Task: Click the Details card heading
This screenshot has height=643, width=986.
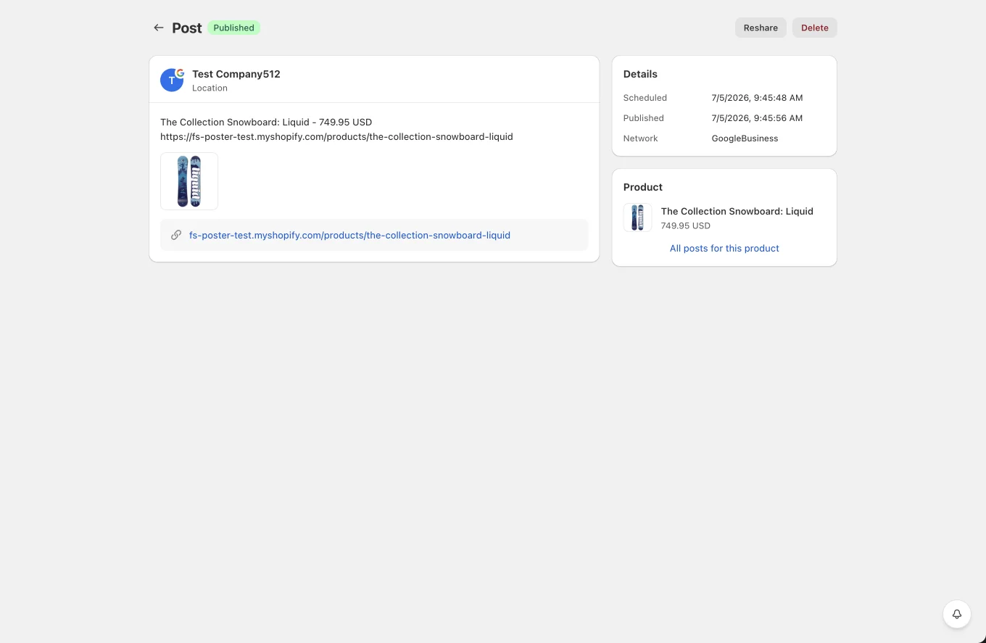Action: tap(640, 74)
